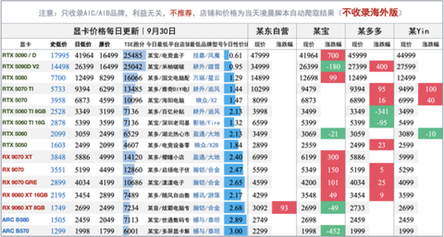Image resolution: width=444 pixels, height=237 pixels.
Task: Click the red 23 change cell
Action: [382, 145]
